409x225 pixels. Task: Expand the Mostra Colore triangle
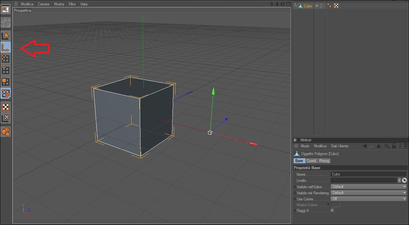point(328,204)
